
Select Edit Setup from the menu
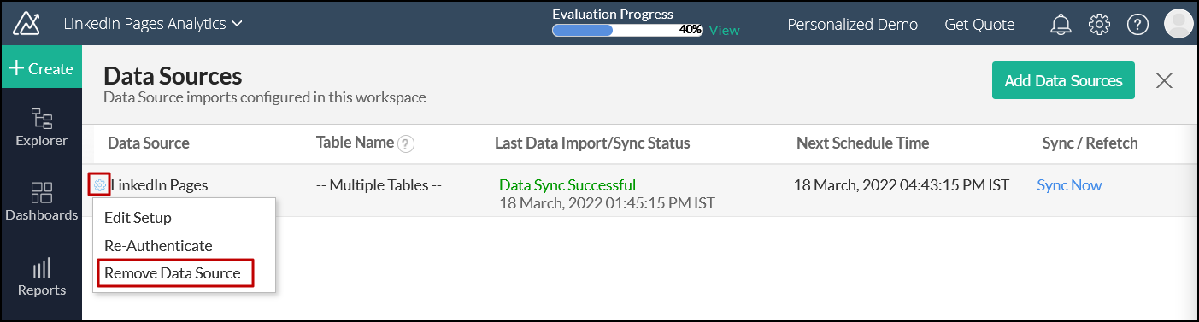[138, 218]
